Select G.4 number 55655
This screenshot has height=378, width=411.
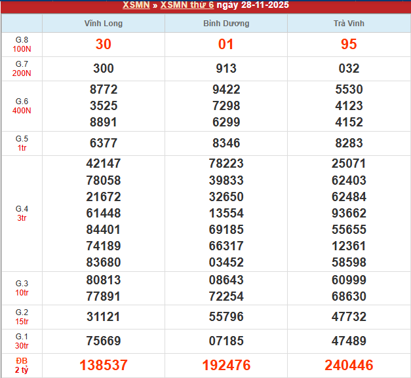tap(349, 229)
